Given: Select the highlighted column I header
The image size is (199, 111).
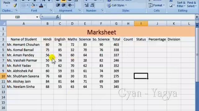Looking at the screenshot, I should 141,23.
